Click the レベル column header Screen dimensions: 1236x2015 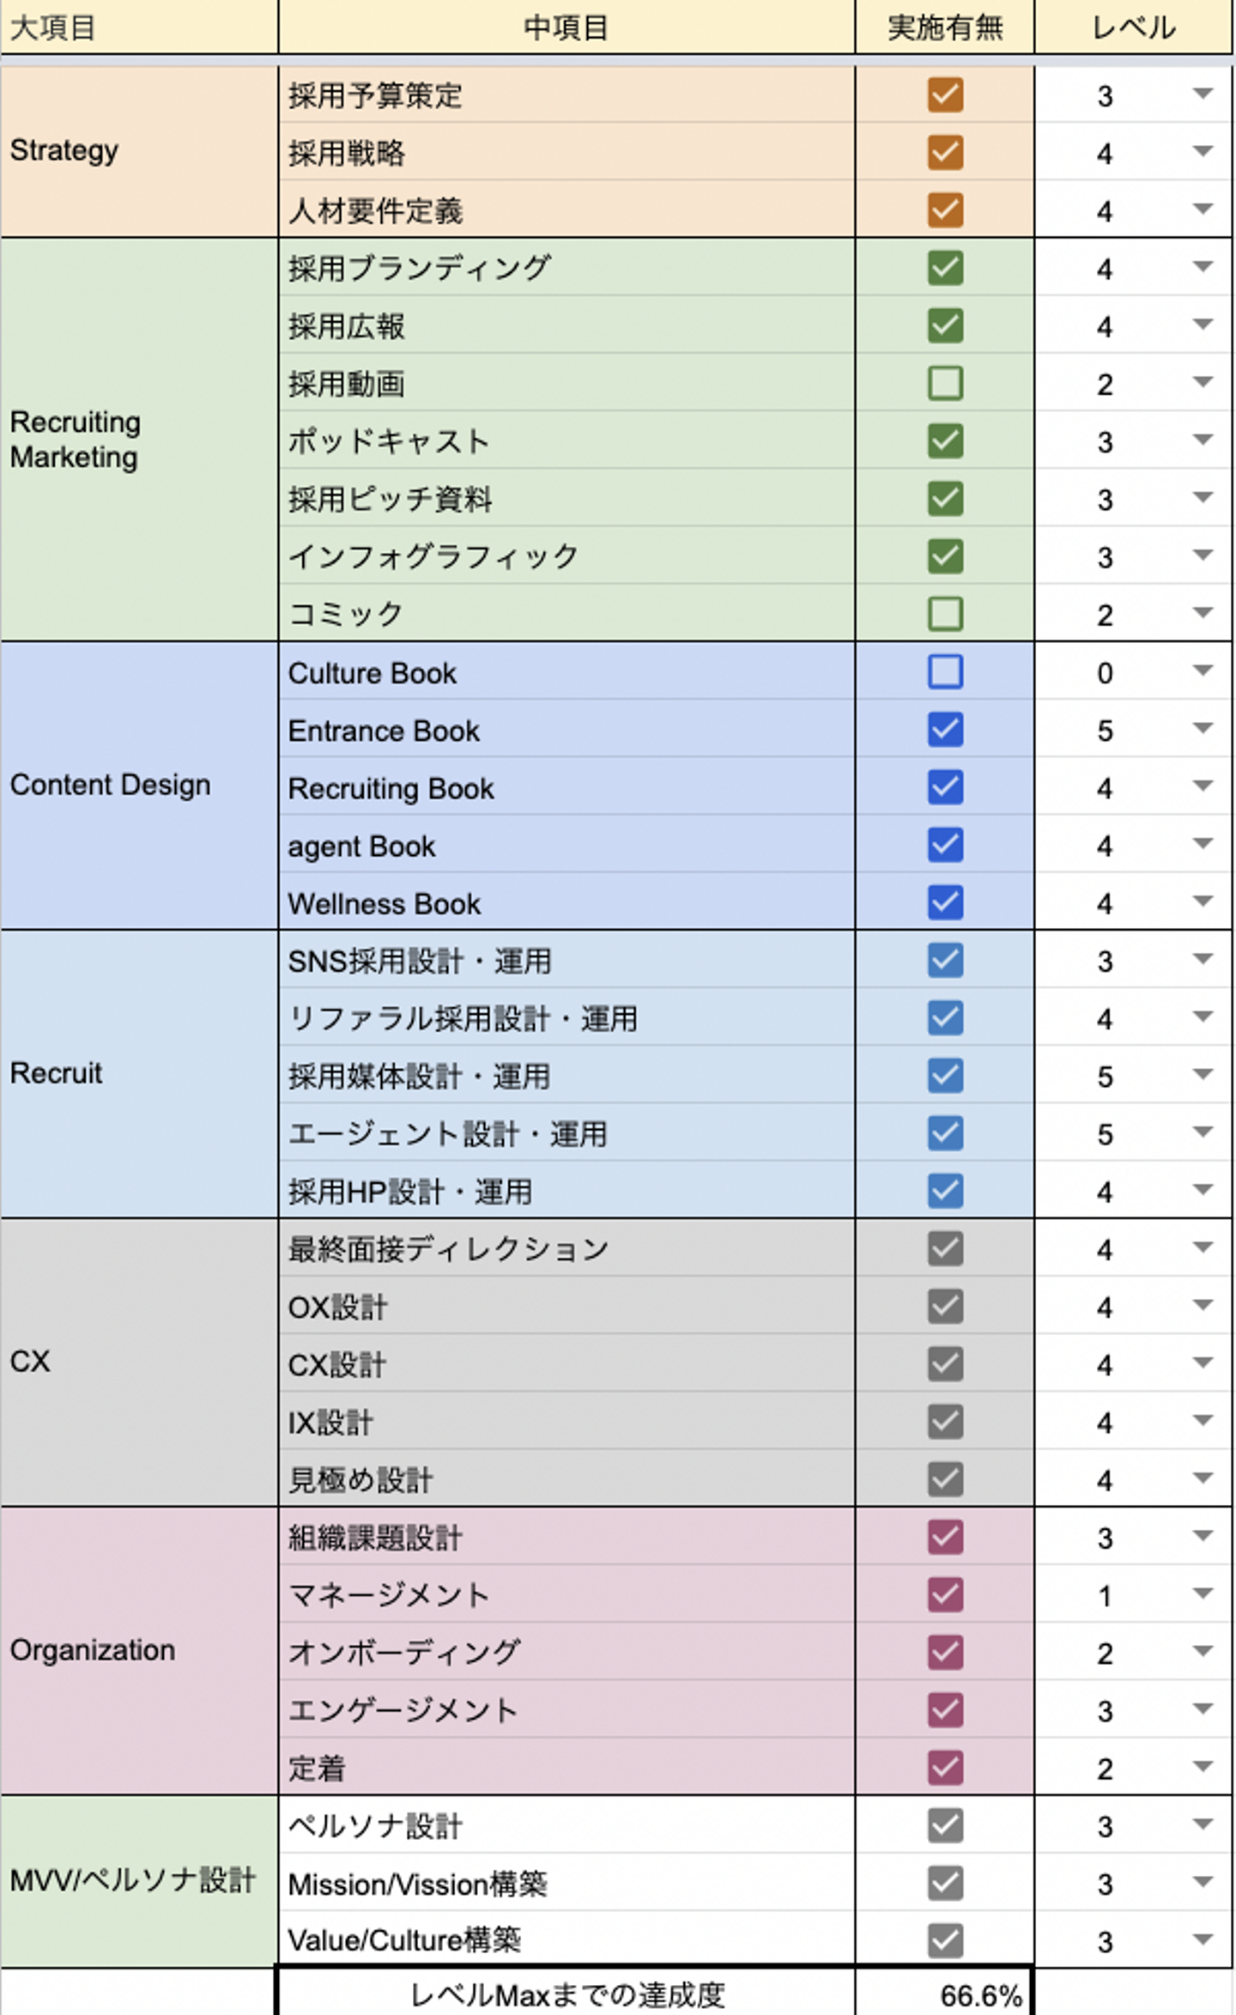tap(1133, 27)
